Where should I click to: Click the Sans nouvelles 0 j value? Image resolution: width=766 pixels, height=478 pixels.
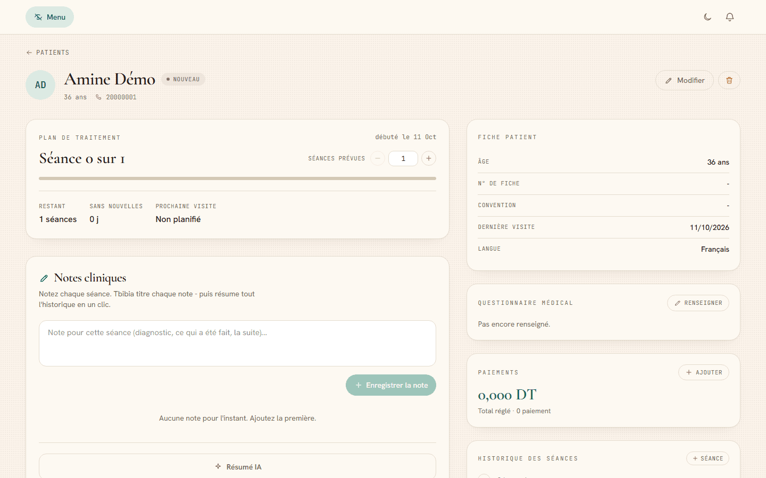coord(94,219)
